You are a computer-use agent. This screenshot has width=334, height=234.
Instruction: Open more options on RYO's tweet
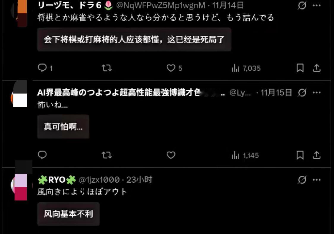point(316,180)
